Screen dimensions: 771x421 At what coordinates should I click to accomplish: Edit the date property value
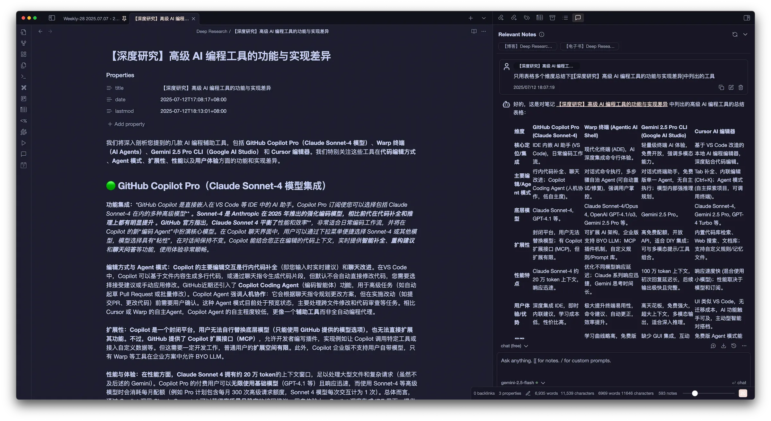point(193,100)
